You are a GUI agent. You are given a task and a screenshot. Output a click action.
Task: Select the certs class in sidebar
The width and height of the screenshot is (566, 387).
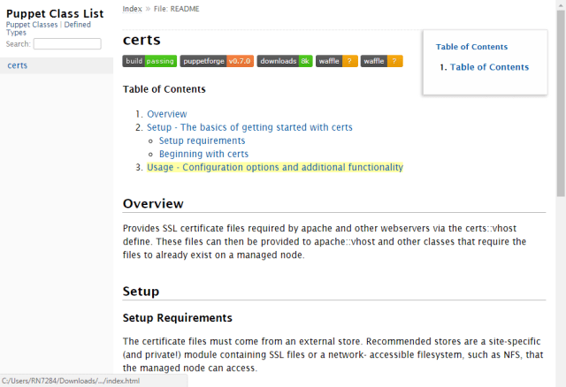[18, 65]
